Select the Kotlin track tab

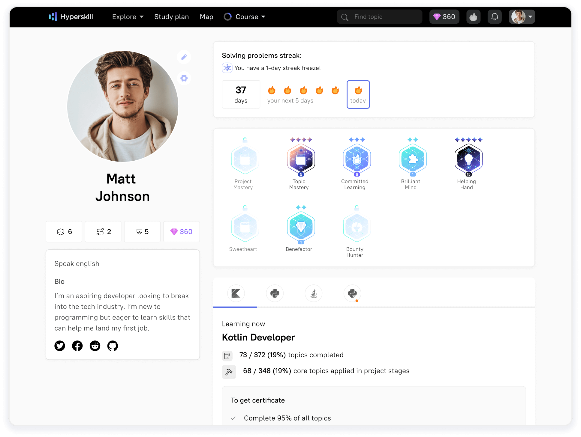coord(236,293)
